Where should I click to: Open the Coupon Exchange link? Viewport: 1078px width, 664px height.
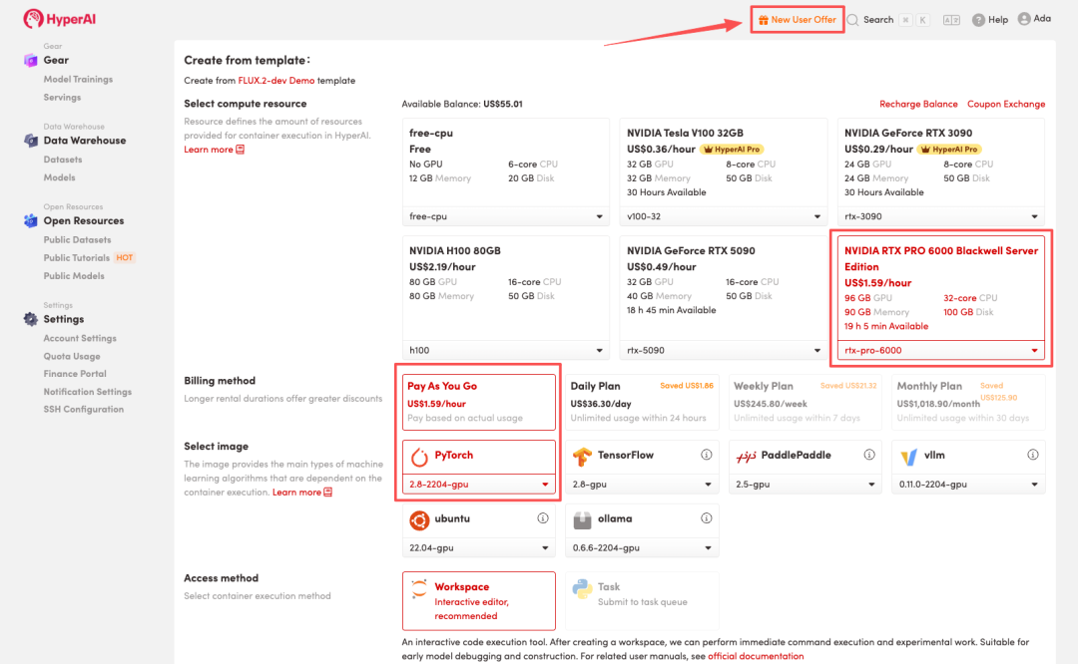[1005, 104]
